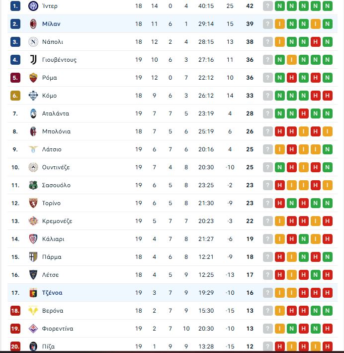
Task: Open the Κρεμονέζε team page
Action: pyautogui.click(x=57, y=221)
